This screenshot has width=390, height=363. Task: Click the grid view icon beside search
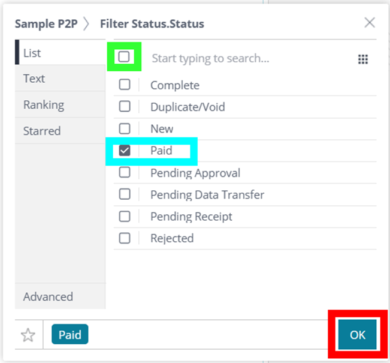tap(363, 59)
